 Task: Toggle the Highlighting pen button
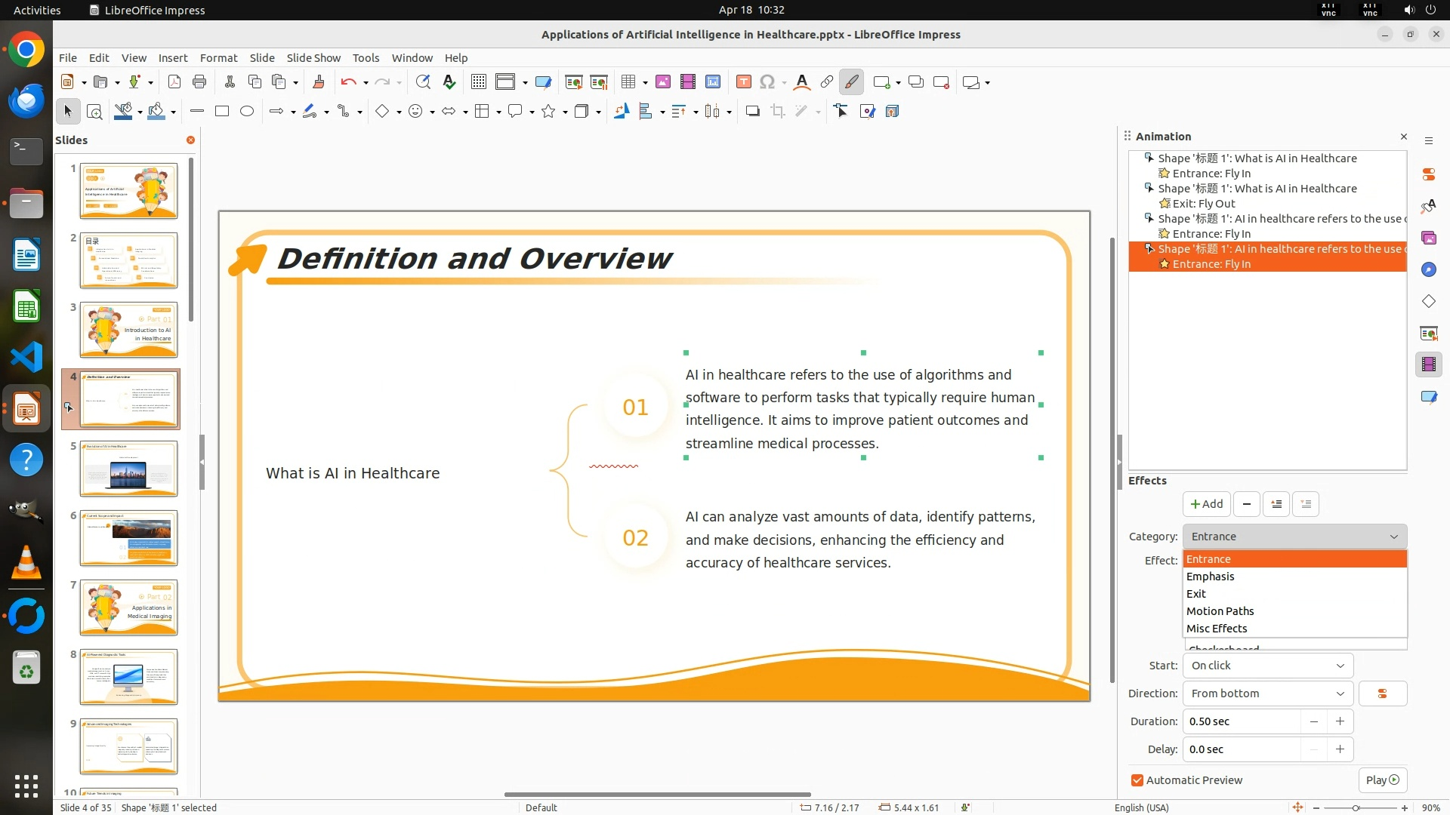[x=851, y=82]
